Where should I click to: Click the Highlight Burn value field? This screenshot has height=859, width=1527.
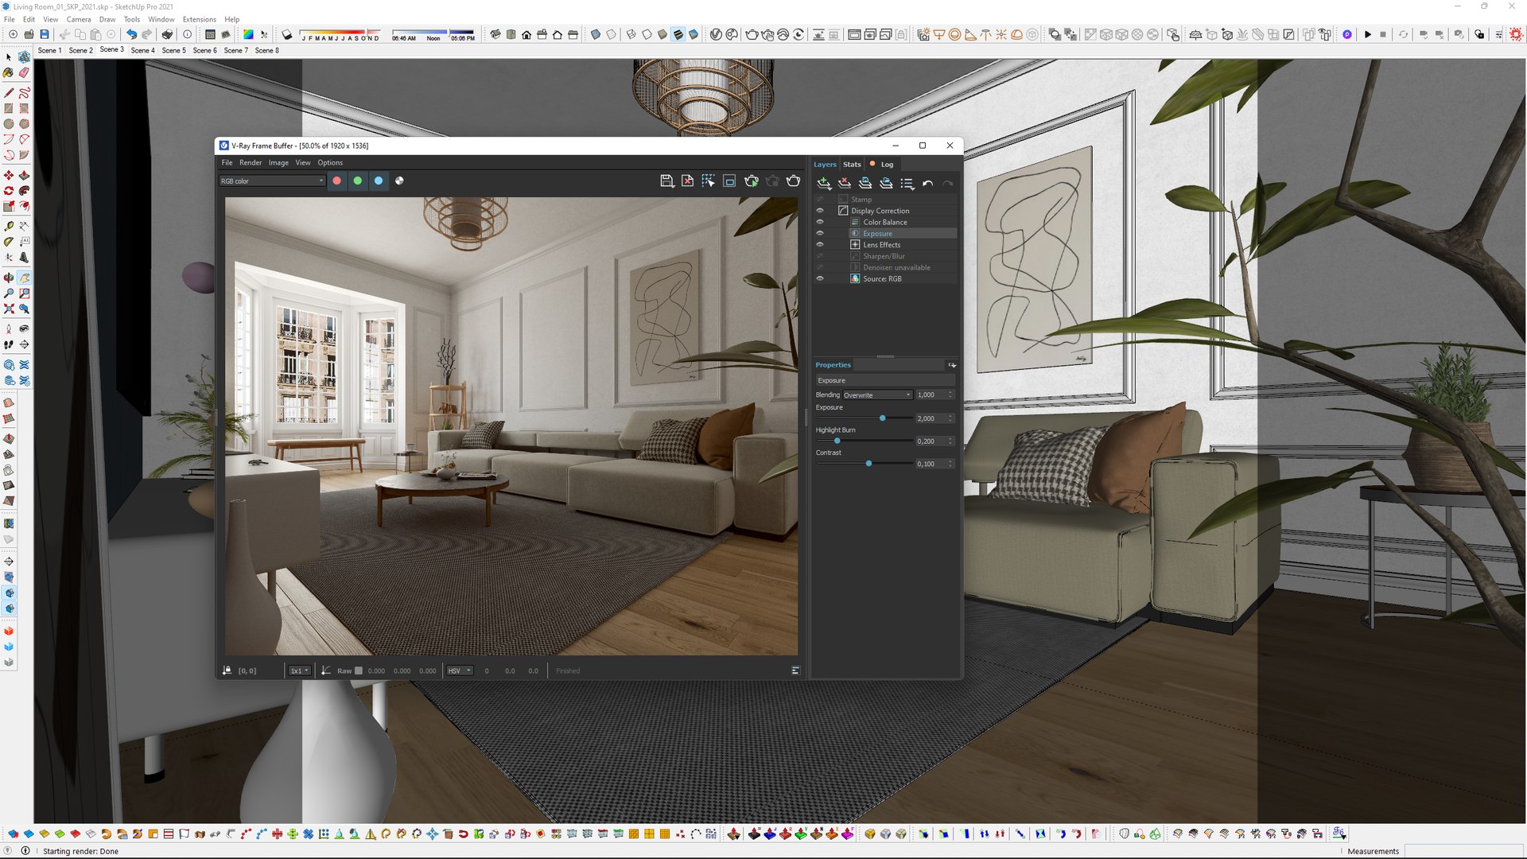tap(930, 441)
